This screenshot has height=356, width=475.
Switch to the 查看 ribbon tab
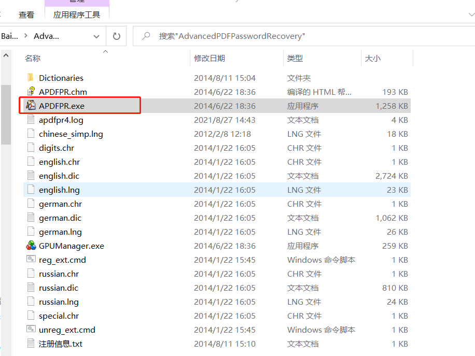point(26,15)
